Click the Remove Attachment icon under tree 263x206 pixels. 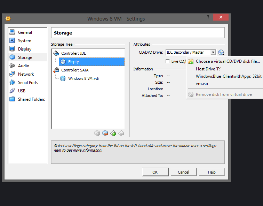tap(105, 133)
